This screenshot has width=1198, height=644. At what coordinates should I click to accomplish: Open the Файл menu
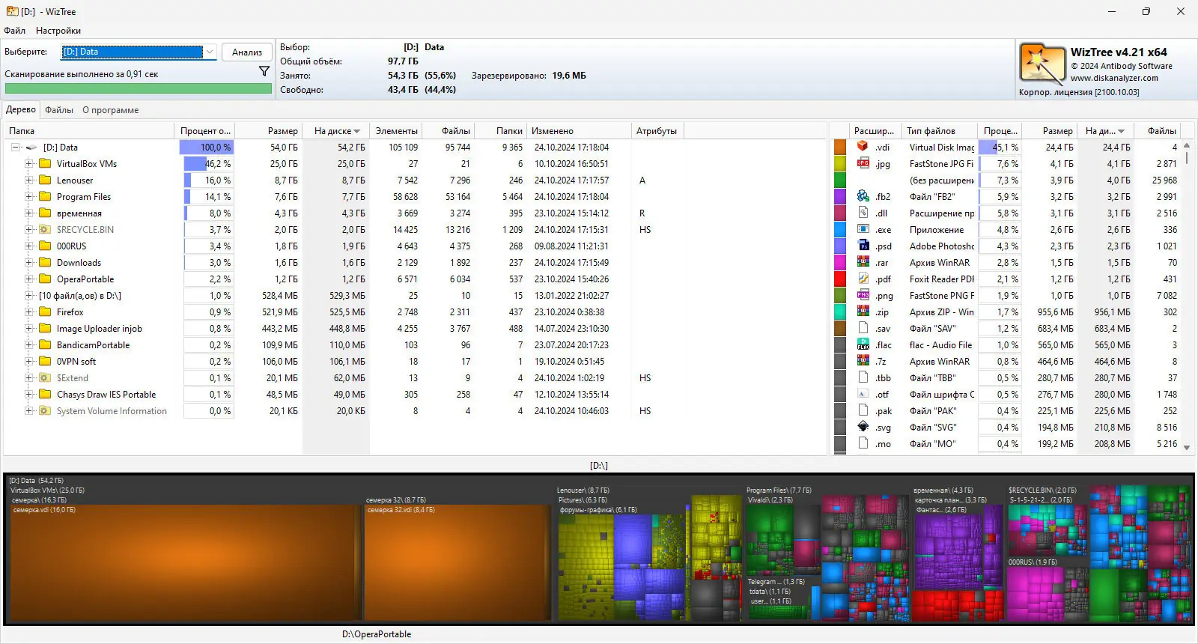coord(14,31)
